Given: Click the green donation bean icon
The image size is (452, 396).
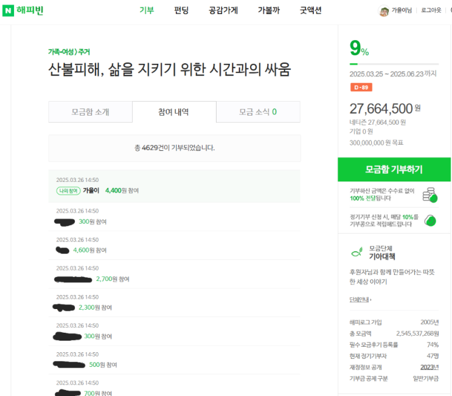Looking at the screenshot, I should tap(430, 220).
